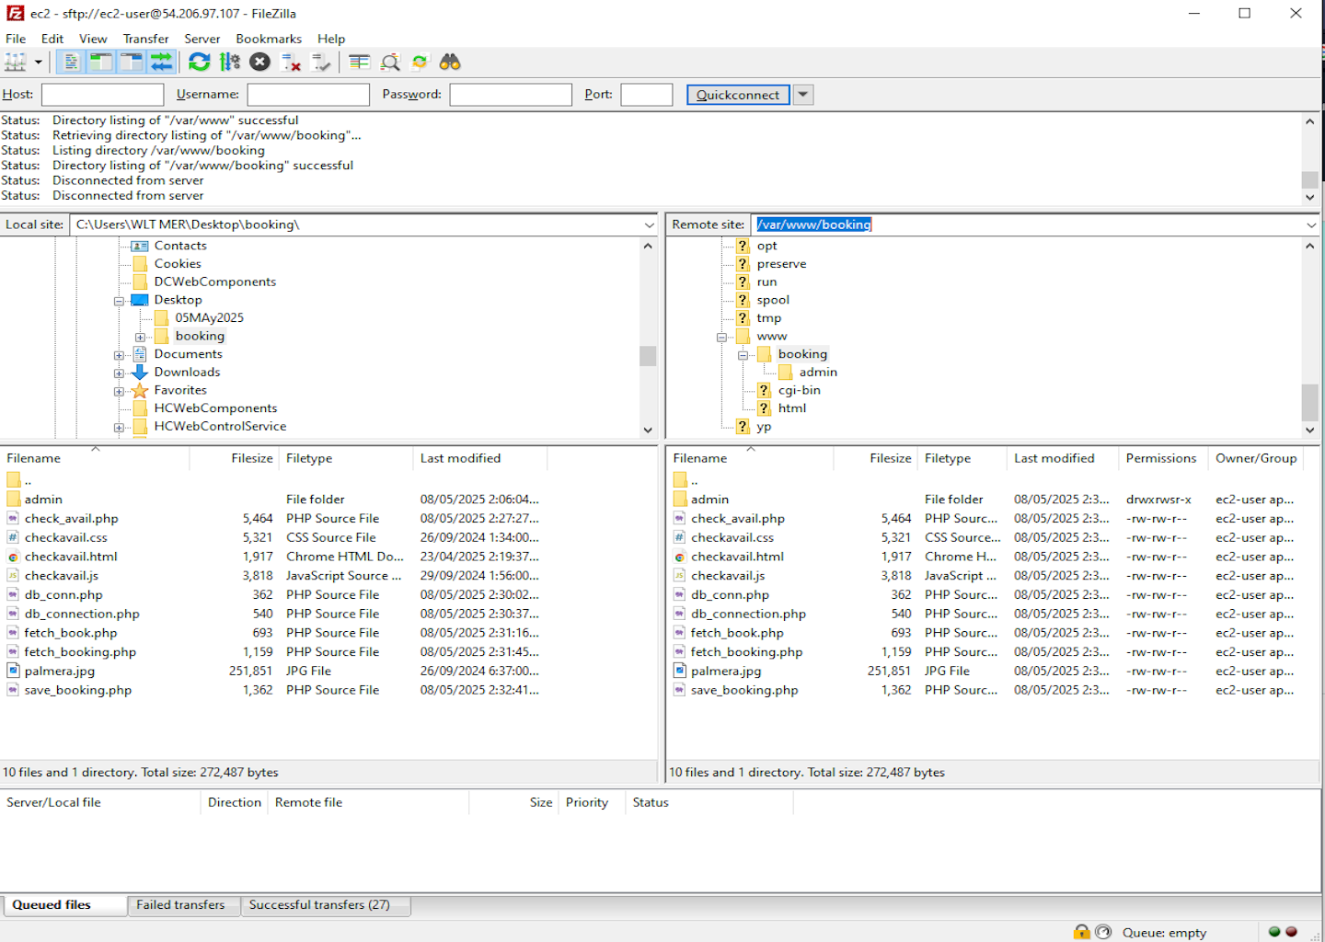Image resolution: width=1325 pixels, height=942 pixels.
Task: Click binoculars file search icon
Action: coord(450,63)
